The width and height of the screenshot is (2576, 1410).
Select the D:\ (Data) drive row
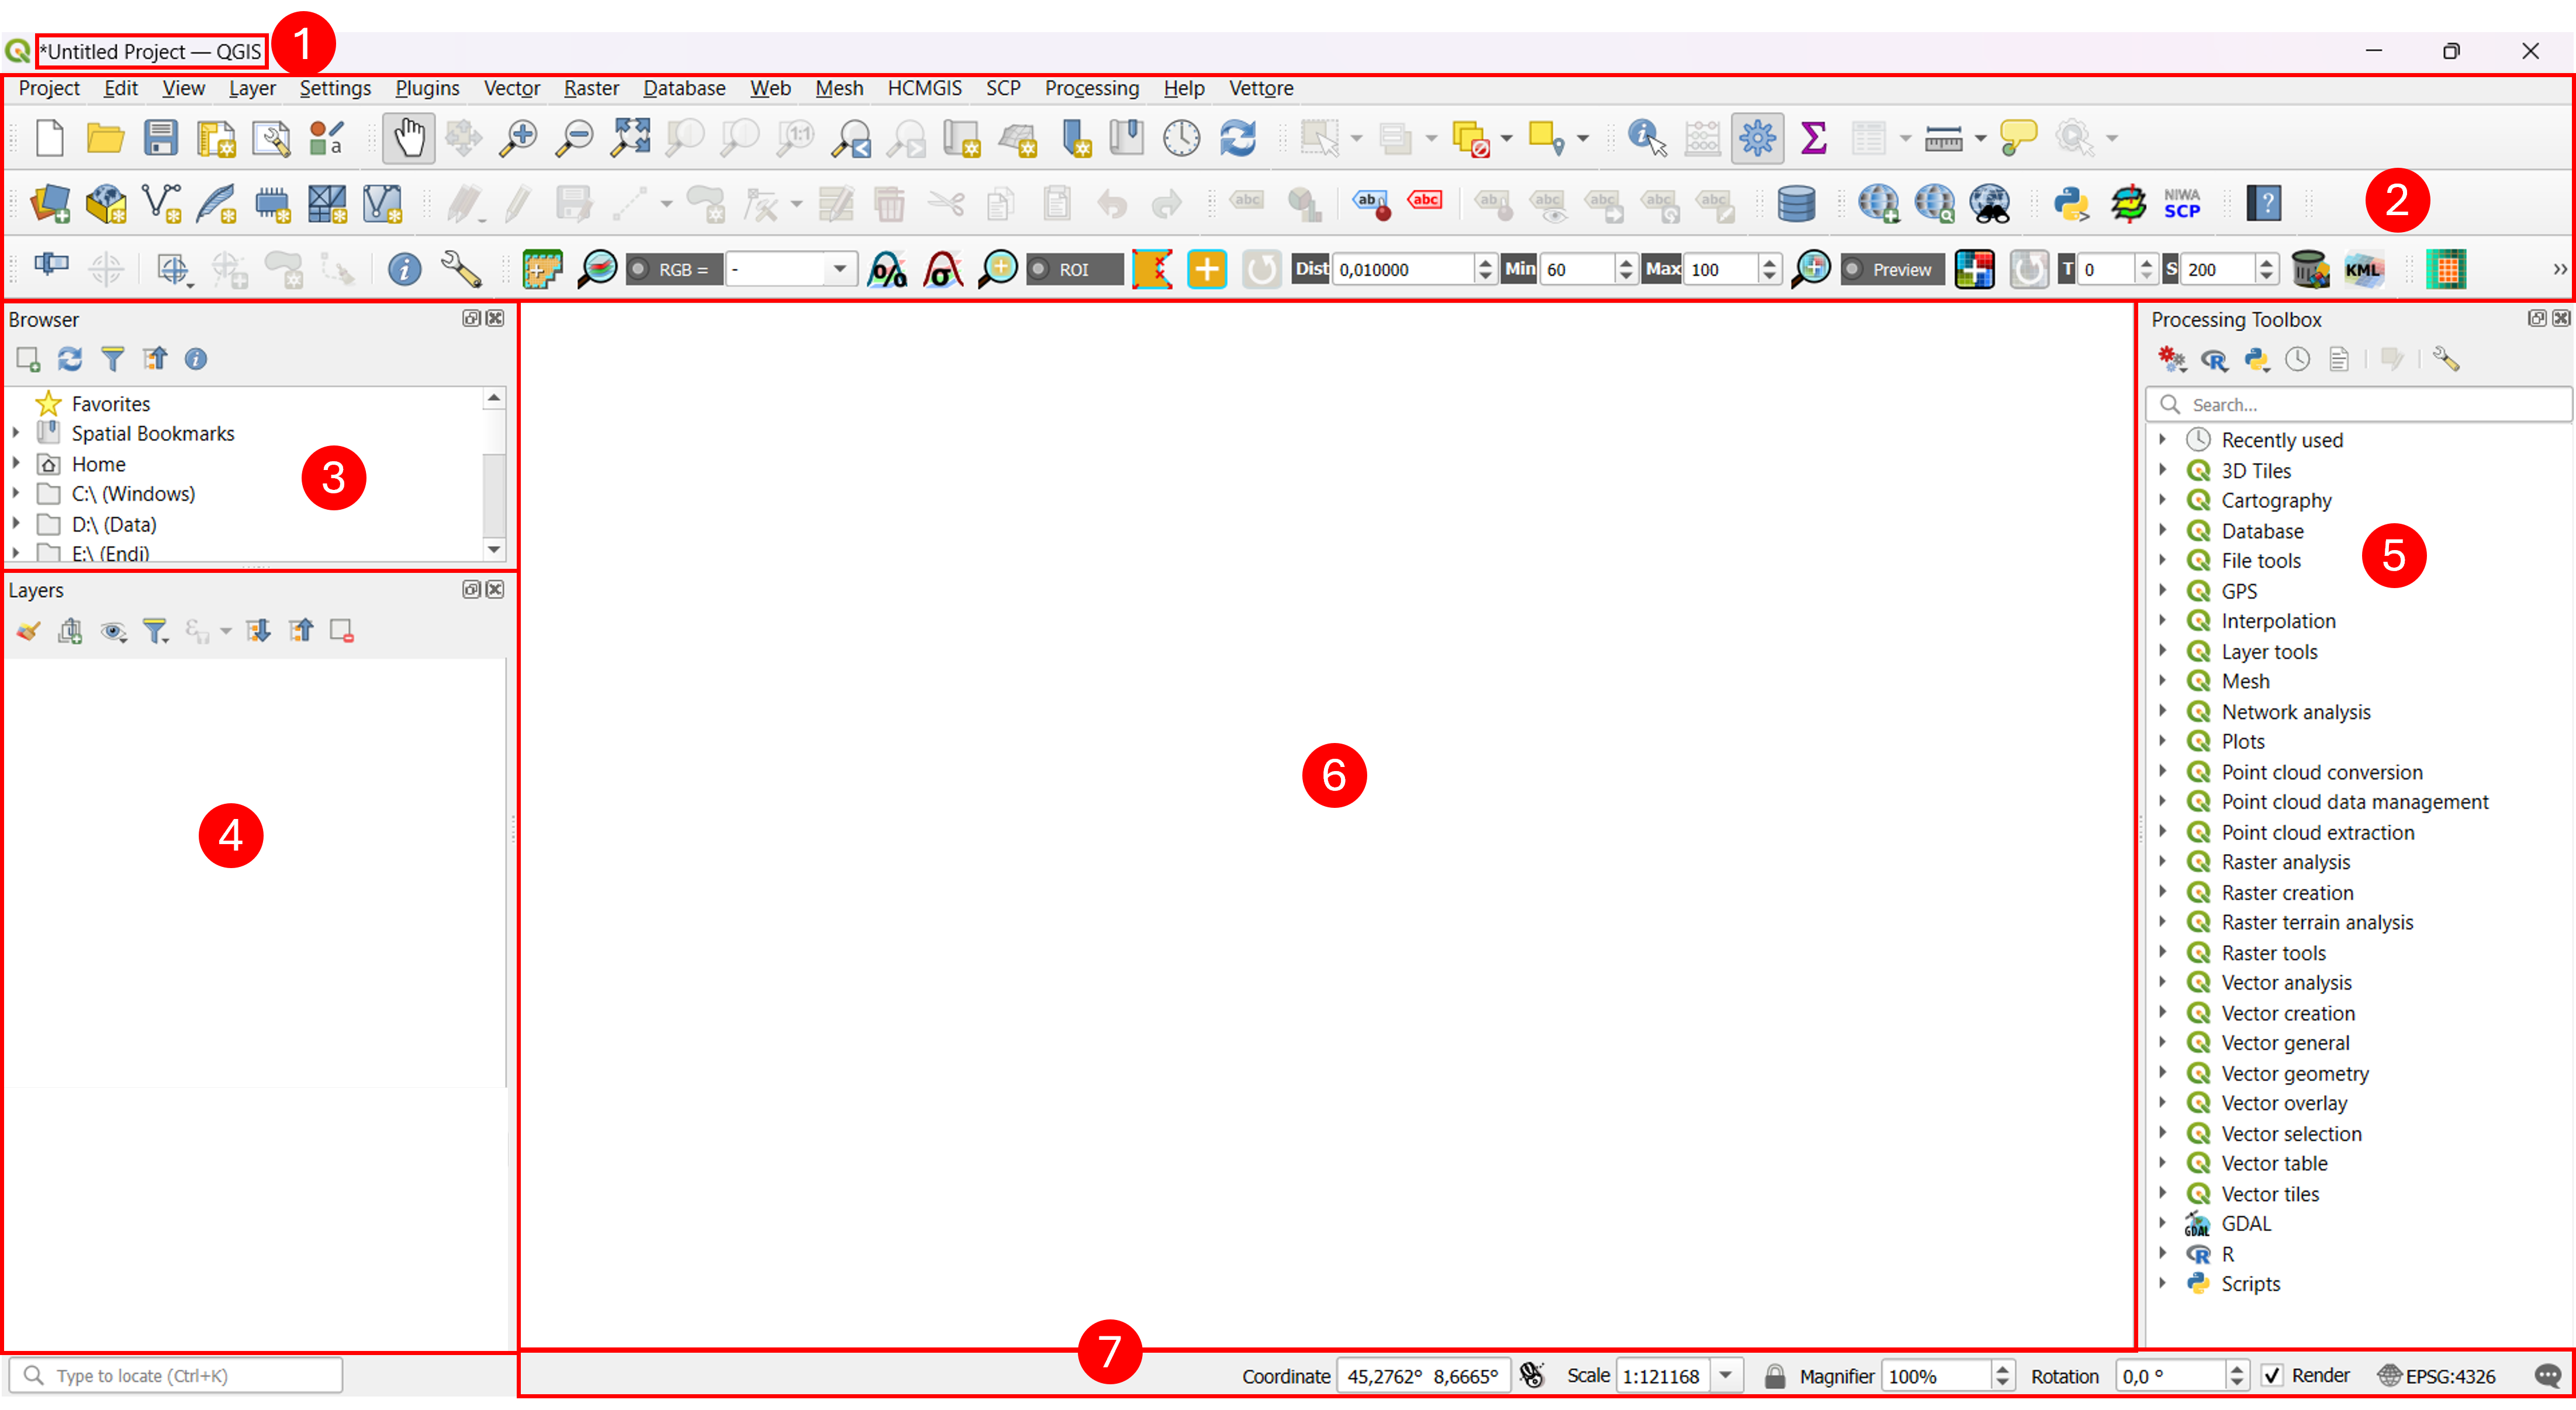(114, 524)
